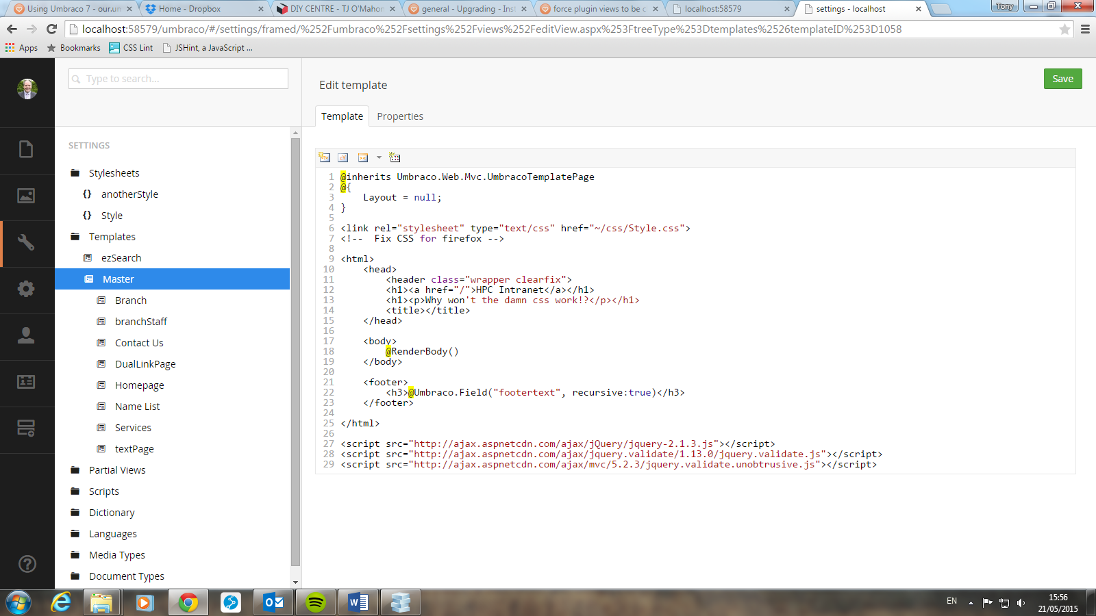Save the template
The height and width of the screenshot is (616, 1096).
[x=1063, y=79]
